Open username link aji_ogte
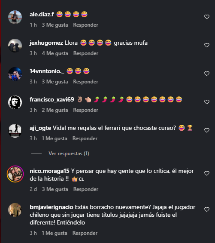This screenshot has width=215, height=243. 40,128
